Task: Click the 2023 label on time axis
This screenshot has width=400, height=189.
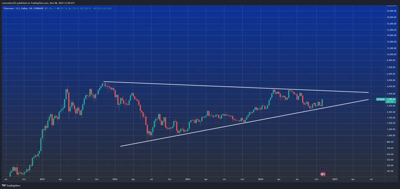Action: [188, 179]
